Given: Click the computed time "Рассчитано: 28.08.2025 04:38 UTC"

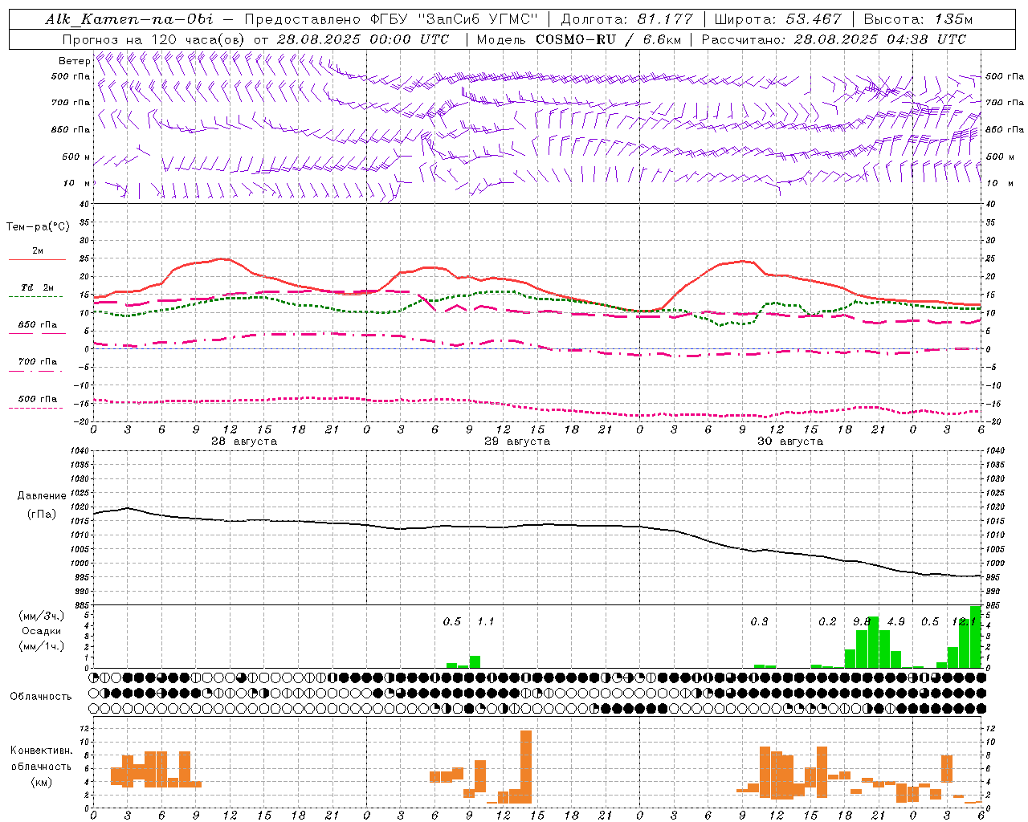Looking at the screenshot, I should click(834, 39).
